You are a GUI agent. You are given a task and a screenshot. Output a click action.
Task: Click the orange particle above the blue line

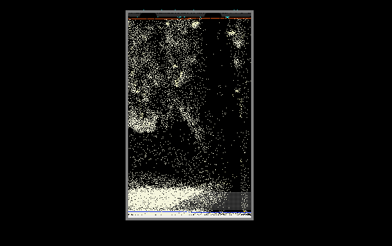point(244,211)
